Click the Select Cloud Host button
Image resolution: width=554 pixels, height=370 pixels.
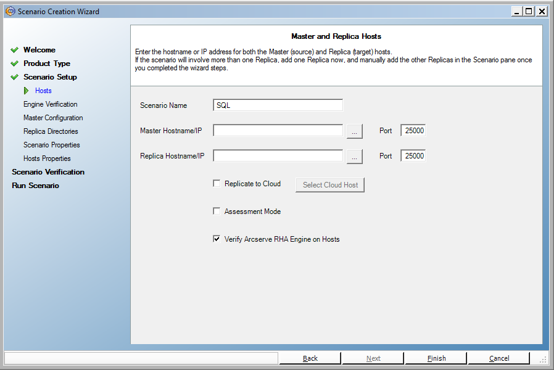click(x=330, y=185)
